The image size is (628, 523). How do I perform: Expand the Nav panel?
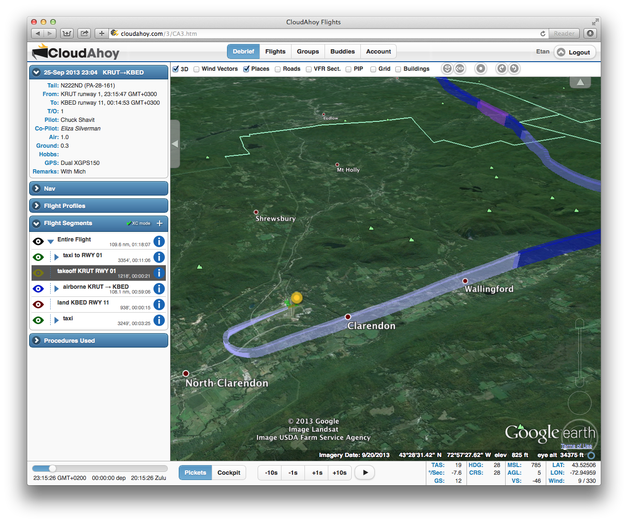pos(98,188)
